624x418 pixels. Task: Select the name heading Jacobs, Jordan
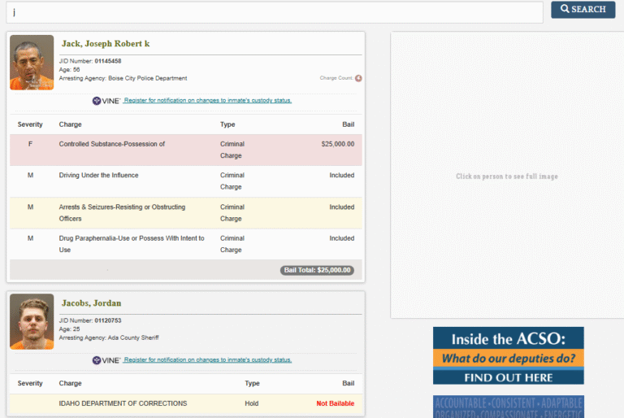point(91,303)
